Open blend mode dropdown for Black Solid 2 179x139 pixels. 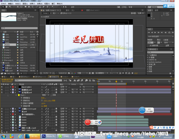64,87
